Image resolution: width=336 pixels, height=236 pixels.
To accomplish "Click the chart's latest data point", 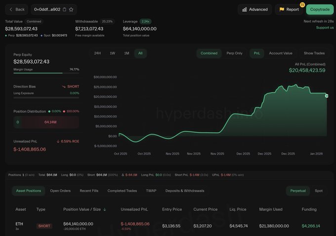I will point(327,96).
